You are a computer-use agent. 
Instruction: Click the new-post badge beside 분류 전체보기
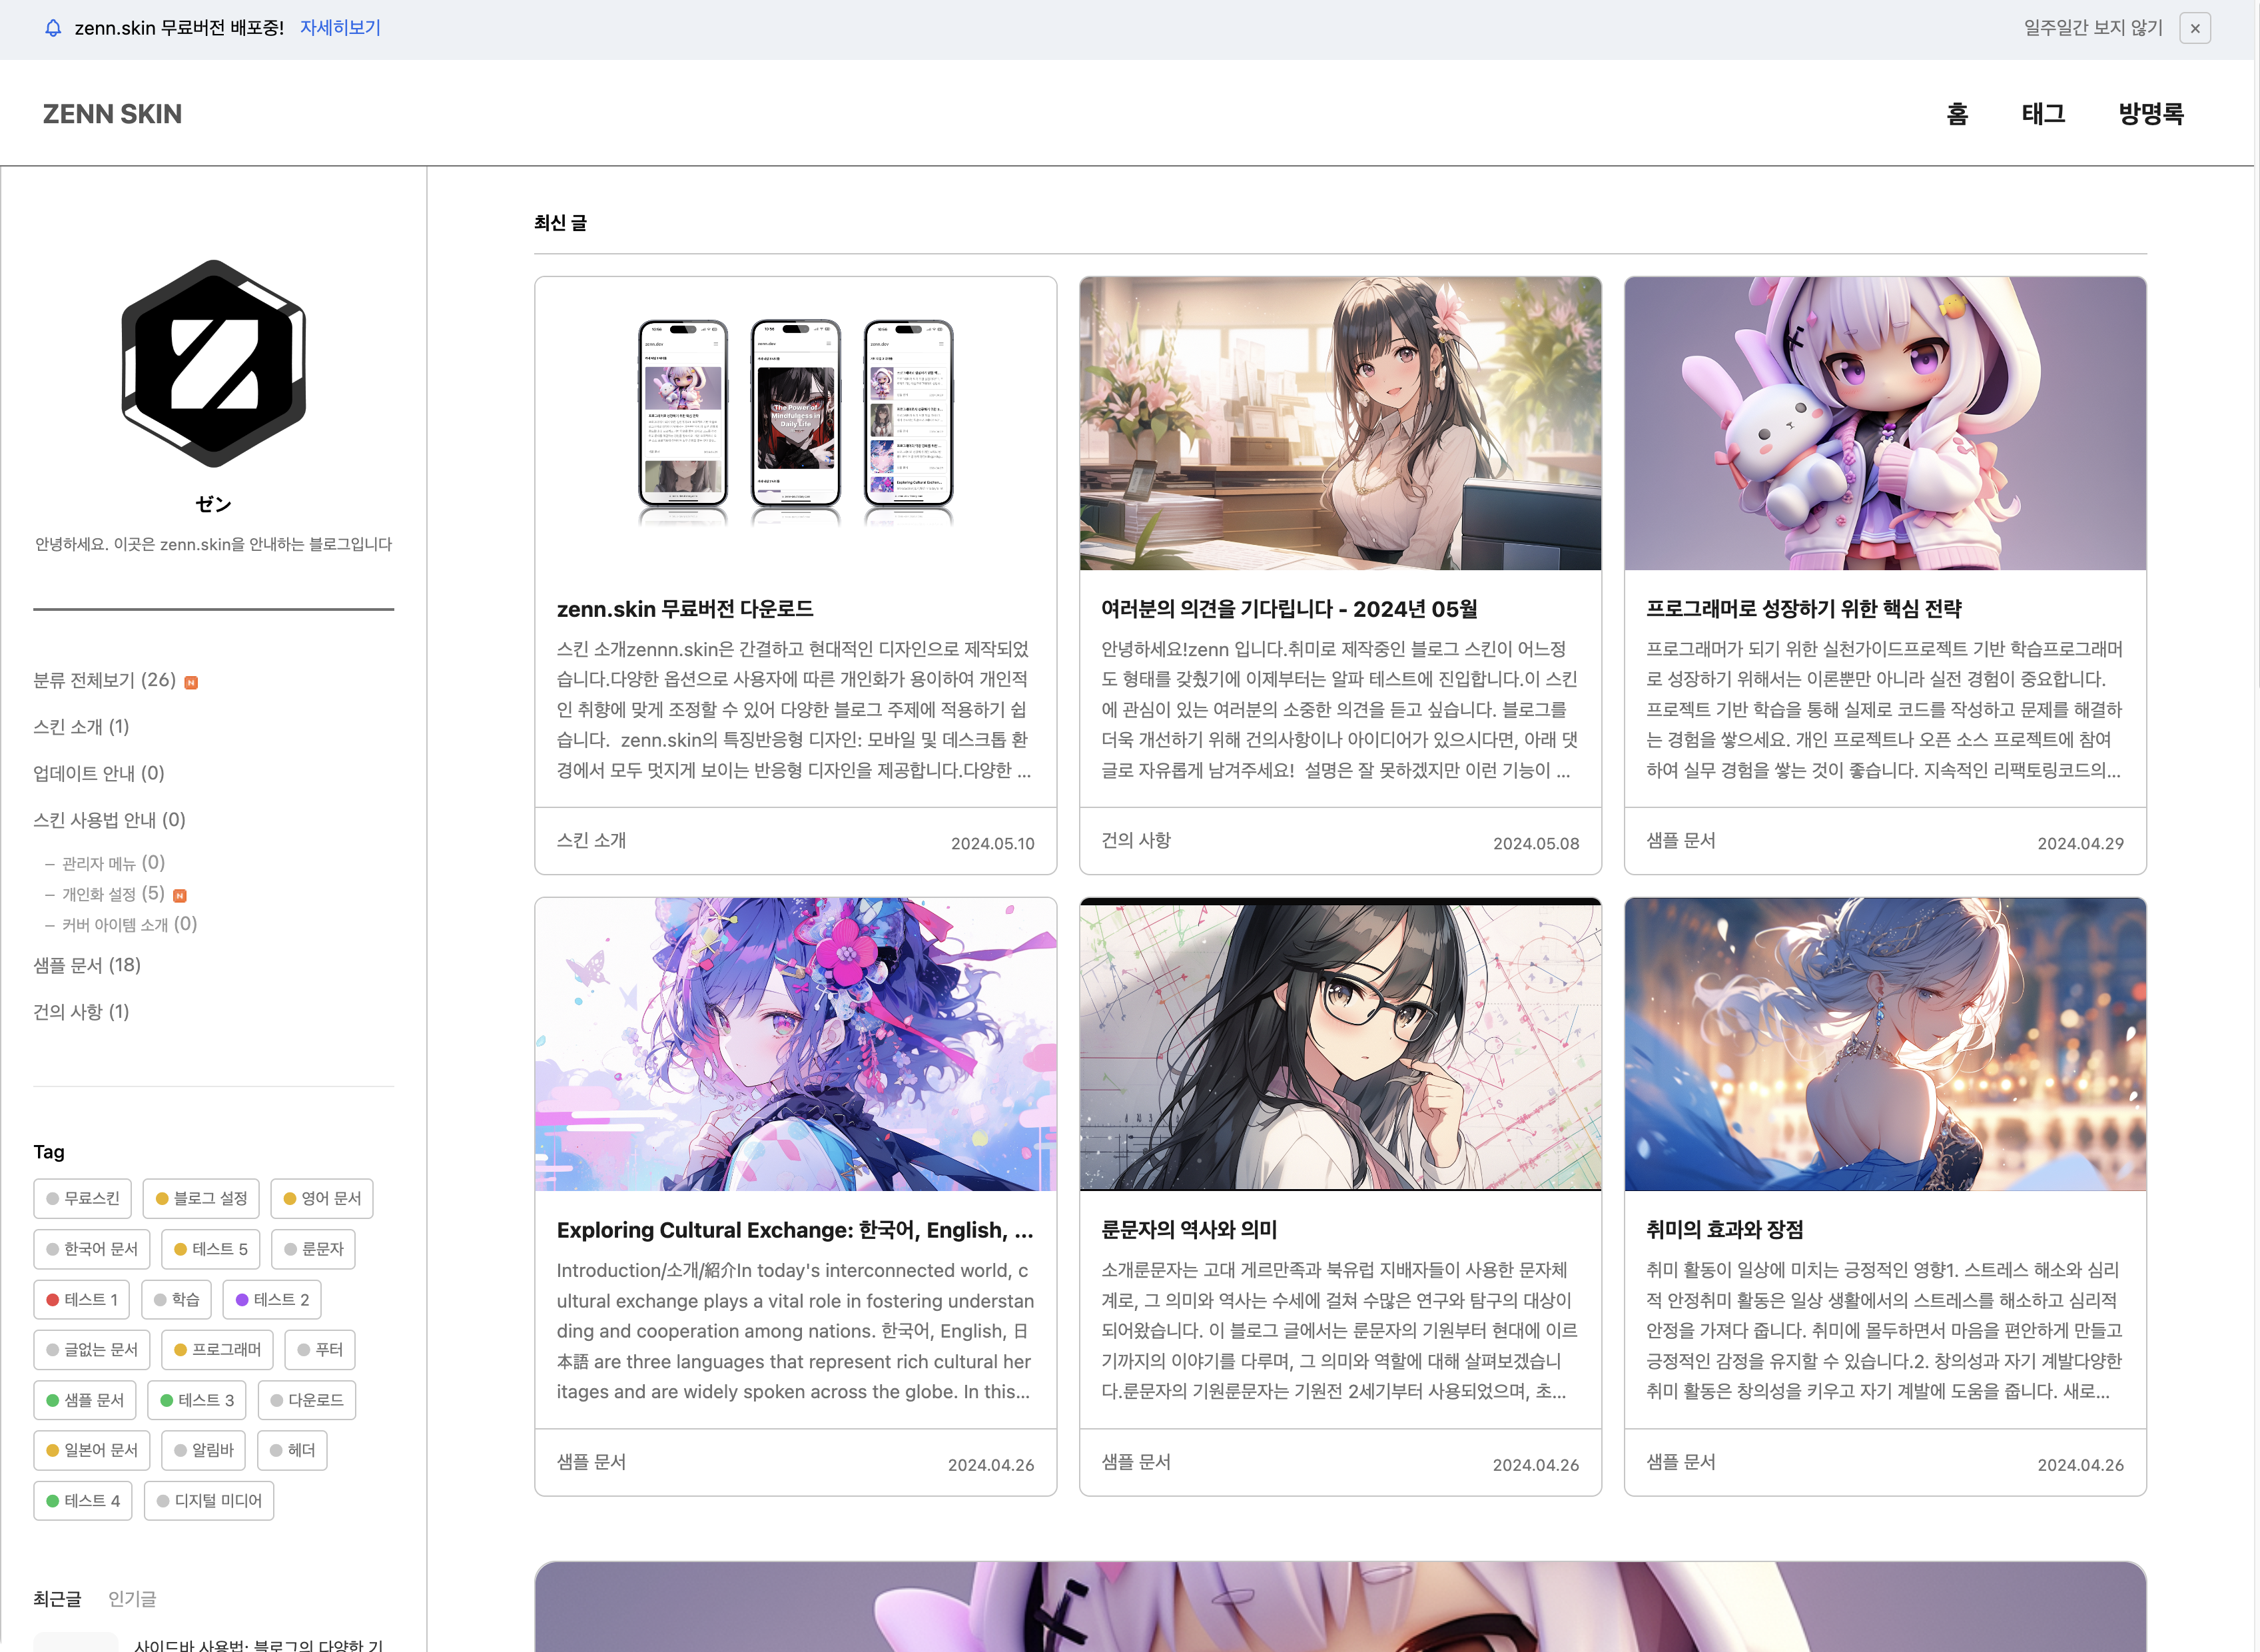tap(191, 682)
